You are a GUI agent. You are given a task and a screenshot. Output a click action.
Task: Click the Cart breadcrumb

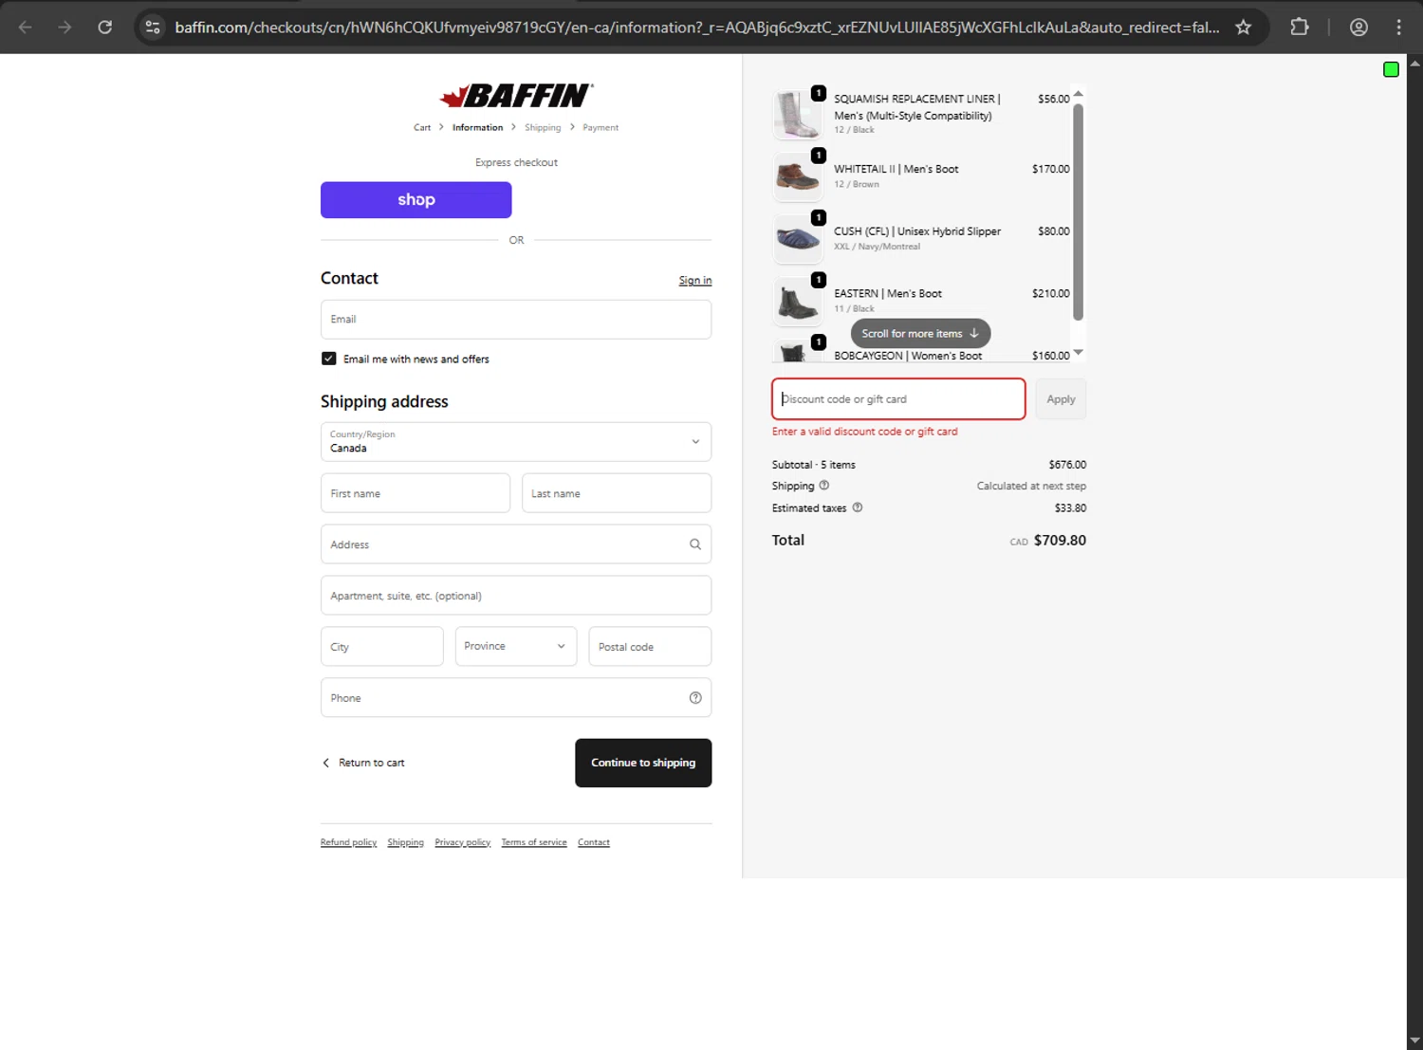(x=422, y=127)
